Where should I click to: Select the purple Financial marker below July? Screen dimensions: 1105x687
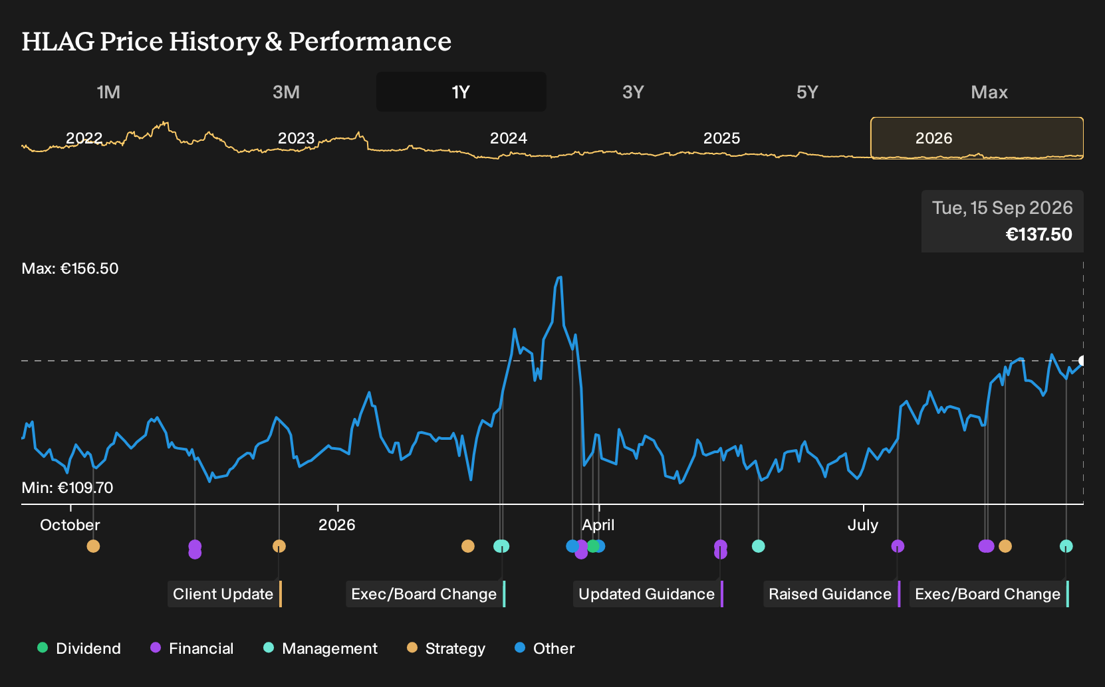point(898,546)
